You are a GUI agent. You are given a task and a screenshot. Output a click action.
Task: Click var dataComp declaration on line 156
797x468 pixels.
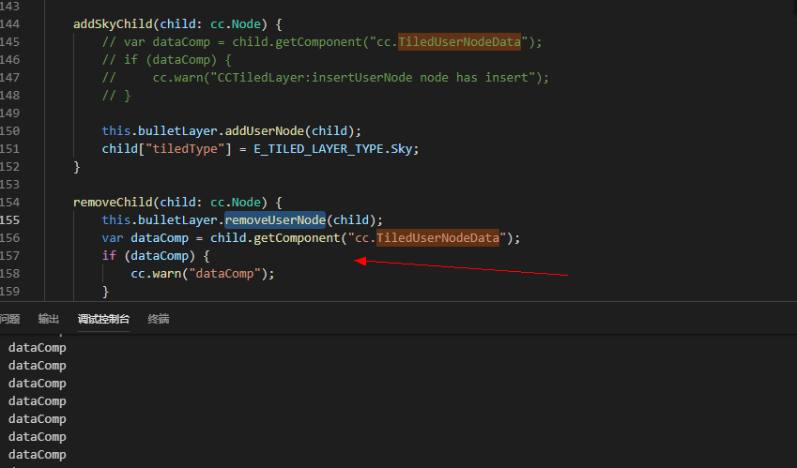(x=145, y=237)
